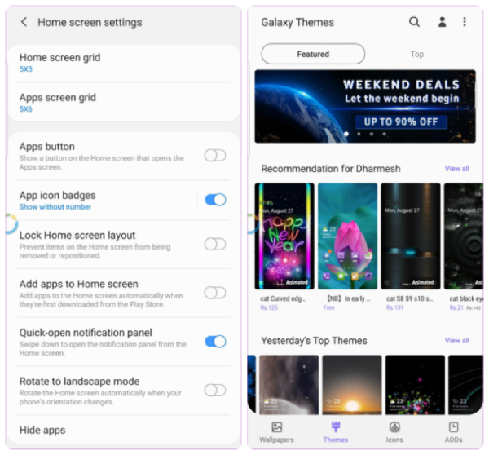The height and width of the screenshot is (455, 489).
Task: Open the Icons tab label
Action: click(394, 440)
